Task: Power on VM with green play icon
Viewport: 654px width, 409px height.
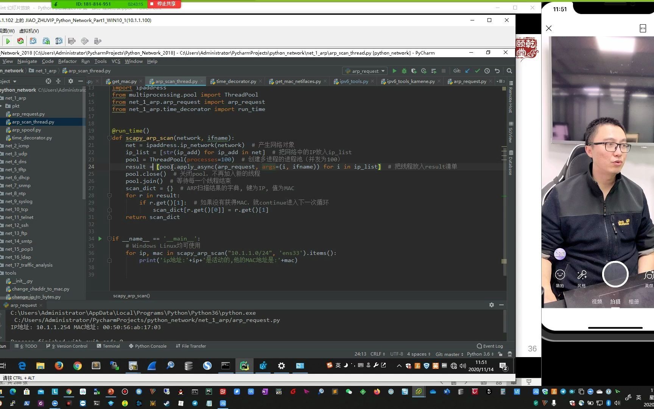Action: (8, 41)
